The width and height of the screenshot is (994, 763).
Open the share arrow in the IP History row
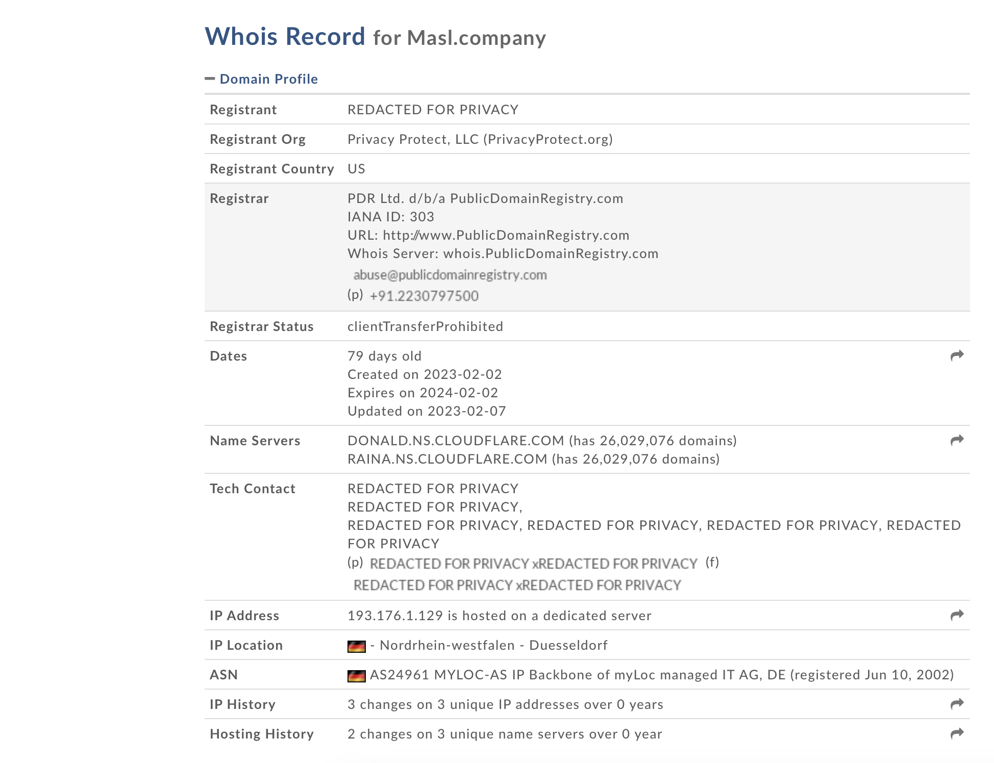957,704
